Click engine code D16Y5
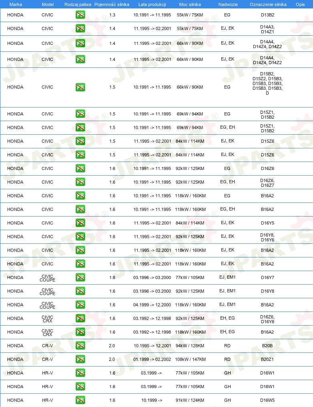The width and height of the screenshot is (313, 407). (x=267, y=223)
